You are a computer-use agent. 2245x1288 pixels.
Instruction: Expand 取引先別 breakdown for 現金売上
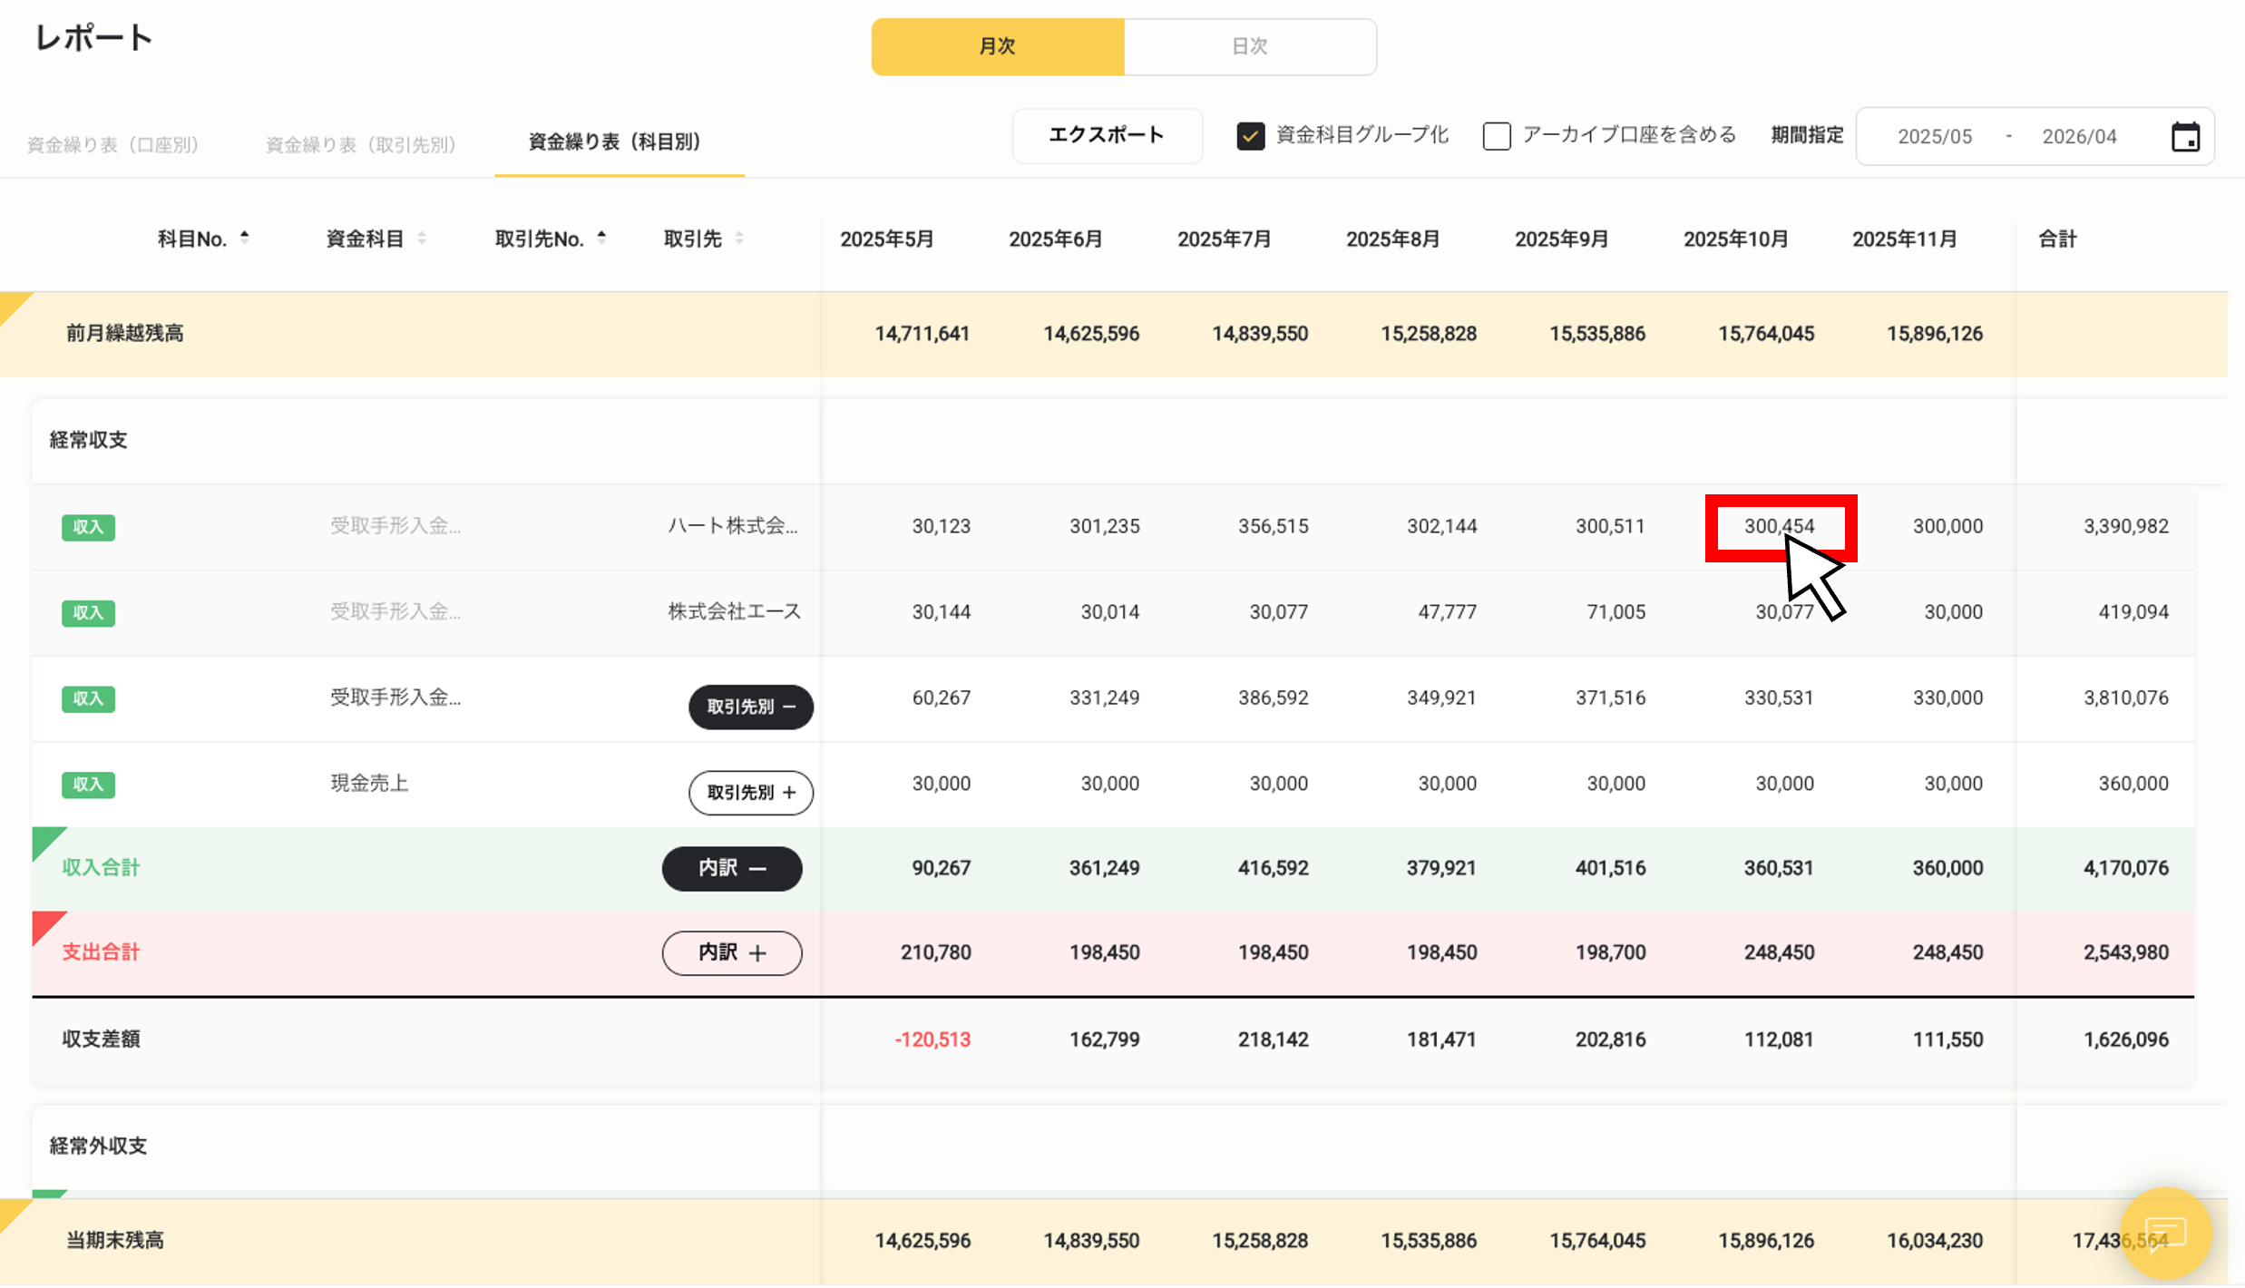[x=750, y=793]
